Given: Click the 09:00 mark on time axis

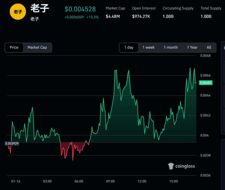Looking at the screenshot, I should pyautogui.click(x=110, y=181).
